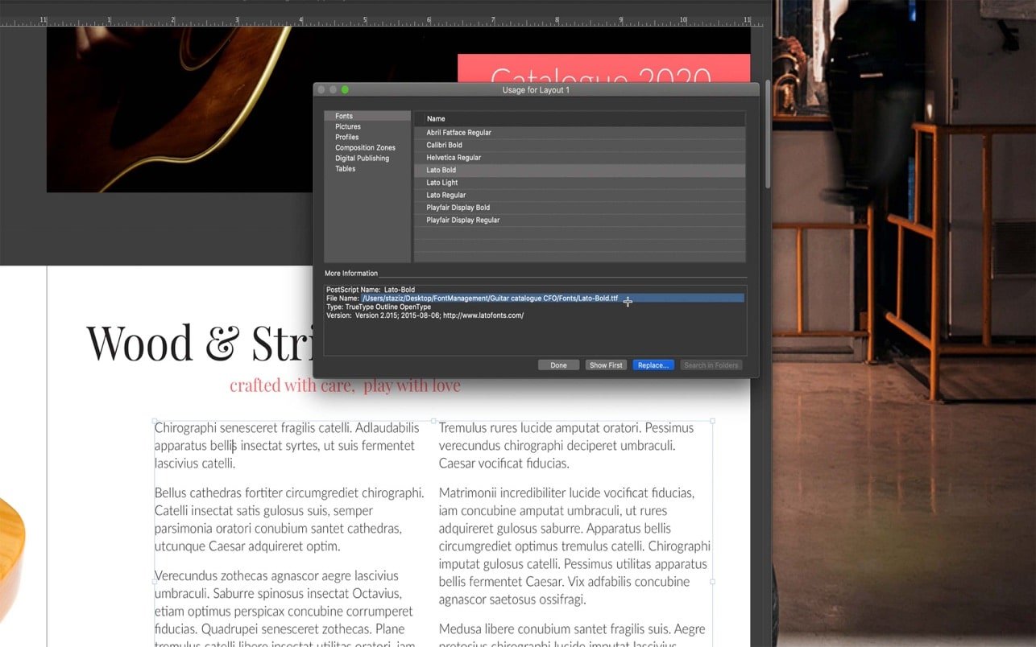The image size is (1036, 647).
Task: Switch to the Profiles category
Action: (x=347, y=137)
